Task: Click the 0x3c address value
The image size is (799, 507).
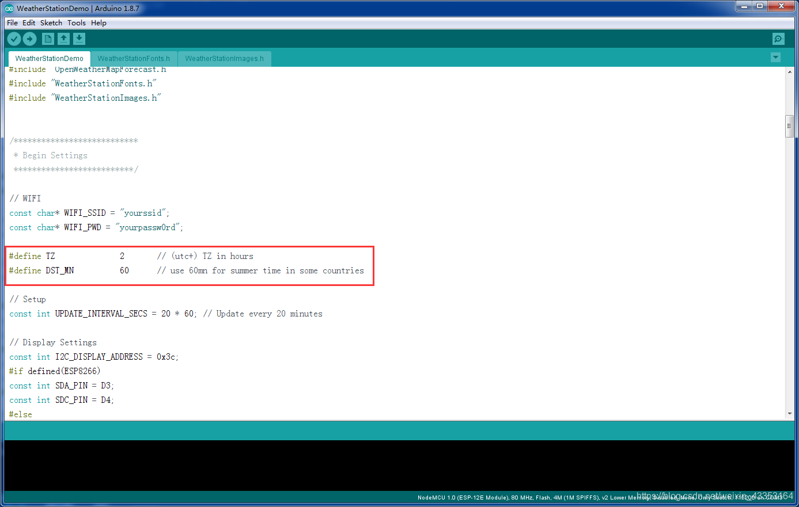Action: point(166,357)
